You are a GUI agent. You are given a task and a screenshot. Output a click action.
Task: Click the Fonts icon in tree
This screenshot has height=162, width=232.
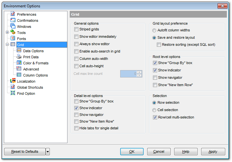click(x=13, y=38)
